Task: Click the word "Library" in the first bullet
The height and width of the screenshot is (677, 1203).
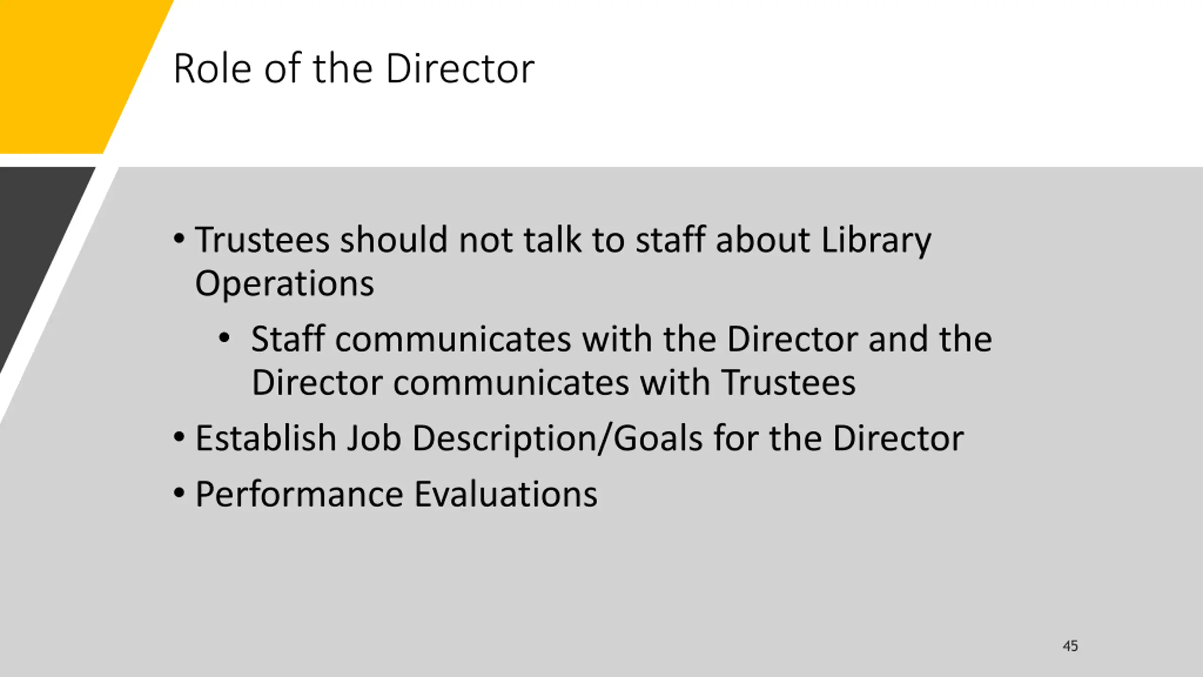Action: point(876,241)
